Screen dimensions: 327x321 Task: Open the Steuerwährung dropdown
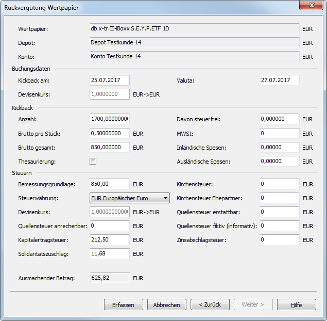pos(130,198)
